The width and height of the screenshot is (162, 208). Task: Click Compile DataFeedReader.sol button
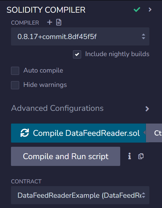tap(78, 133)
